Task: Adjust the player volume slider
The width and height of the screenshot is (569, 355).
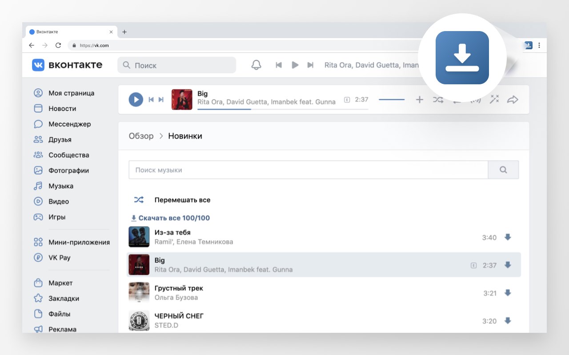Action: coord(392,99)
